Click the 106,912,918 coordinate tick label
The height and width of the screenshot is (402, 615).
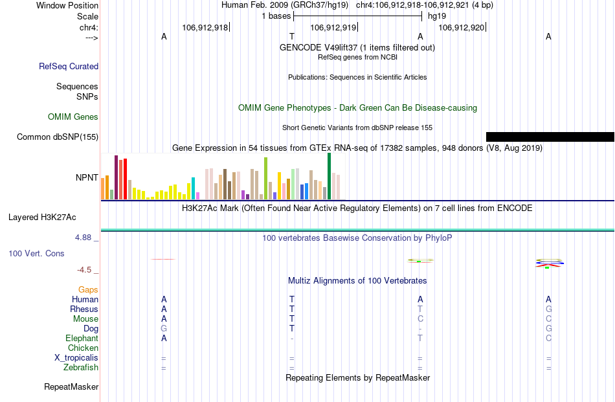click(x=205, y=27)
